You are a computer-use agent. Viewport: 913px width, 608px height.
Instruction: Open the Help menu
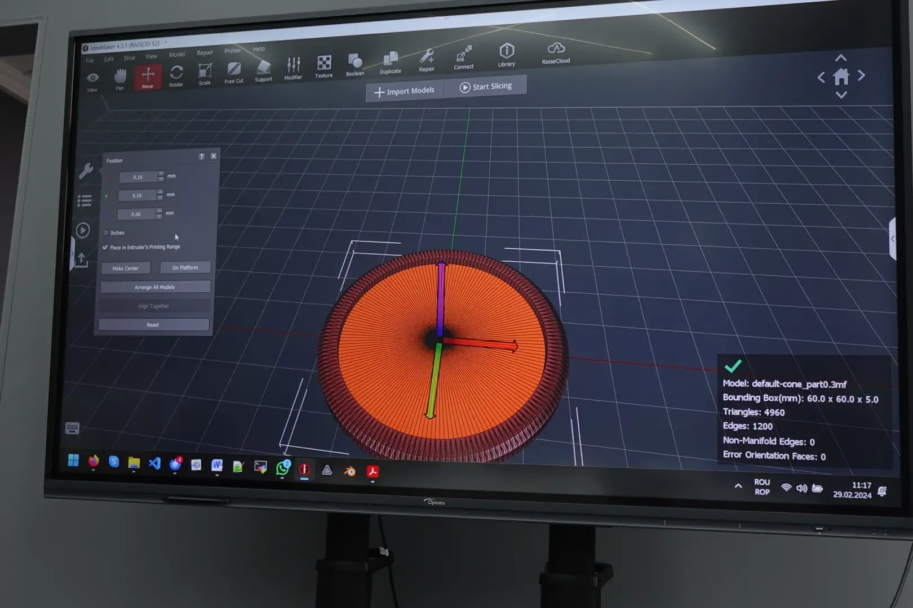tap(259, 49)
